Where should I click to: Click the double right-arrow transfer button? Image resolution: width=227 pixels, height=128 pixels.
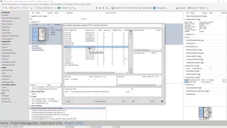[x=131, y=31]
